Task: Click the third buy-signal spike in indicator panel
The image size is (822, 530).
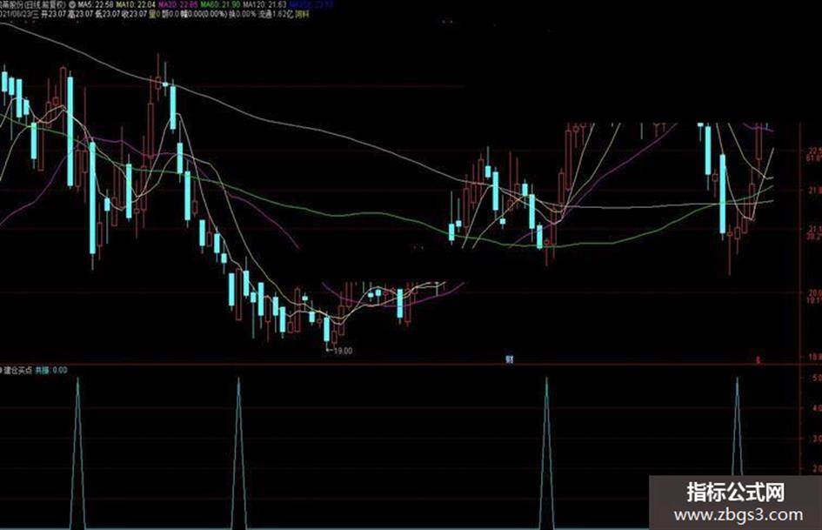Action: 546,452
